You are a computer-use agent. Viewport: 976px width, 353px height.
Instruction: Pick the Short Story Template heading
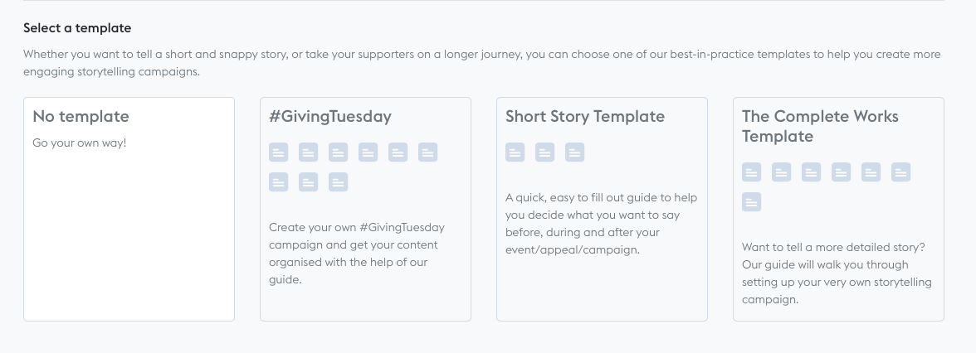(x=585, y=117)
